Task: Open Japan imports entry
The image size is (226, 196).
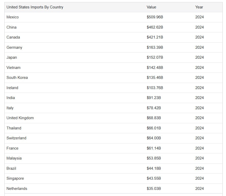Action: (12, 57)
